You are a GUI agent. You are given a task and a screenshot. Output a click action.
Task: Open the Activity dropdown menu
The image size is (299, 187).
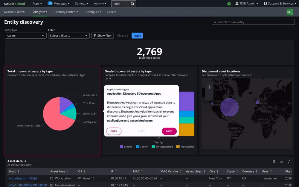[x=100, y=3]
